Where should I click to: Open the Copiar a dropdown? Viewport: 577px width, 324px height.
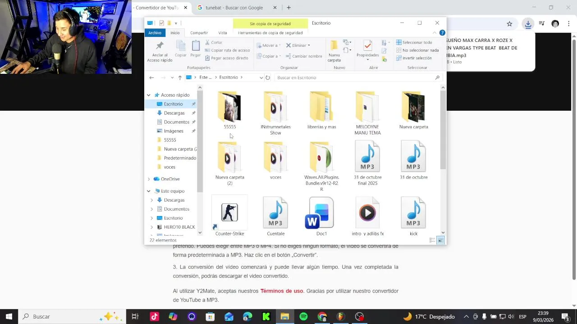(x=269, y=56)
